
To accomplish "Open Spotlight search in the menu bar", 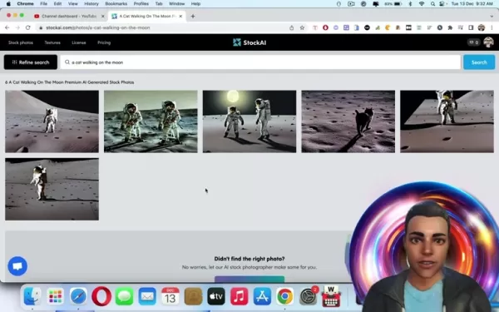I will click(x=432, y=4).
